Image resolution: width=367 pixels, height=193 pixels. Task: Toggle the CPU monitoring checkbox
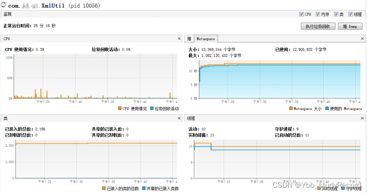(x=301, y=14)
